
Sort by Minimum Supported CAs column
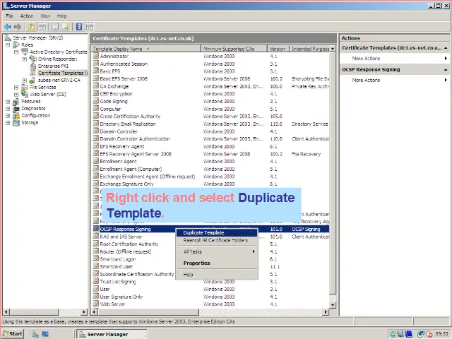234,49
